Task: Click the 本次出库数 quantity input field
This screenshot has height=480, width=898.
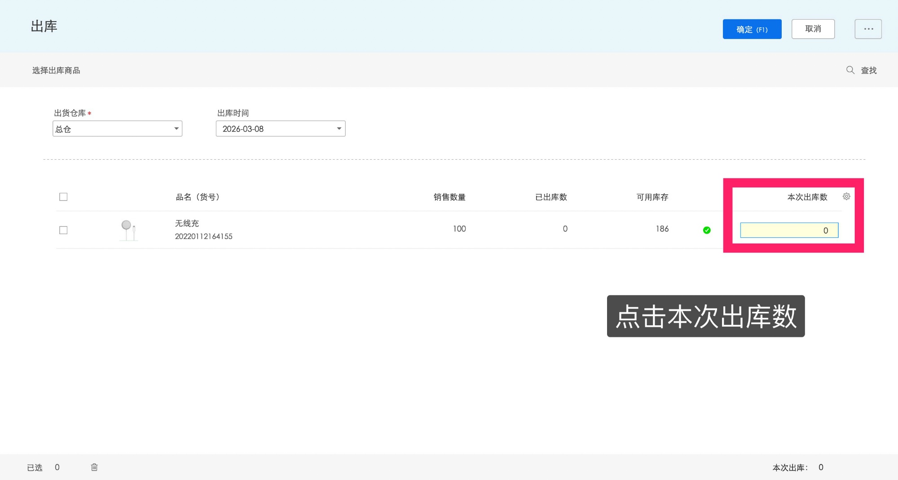Action: pyautogui.click(x=789, y=230)
